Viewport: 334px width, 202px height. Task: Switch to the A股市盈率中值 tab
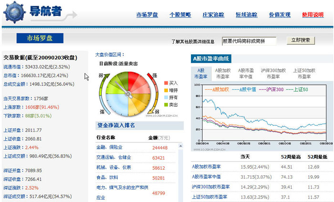tap(246, 73)
